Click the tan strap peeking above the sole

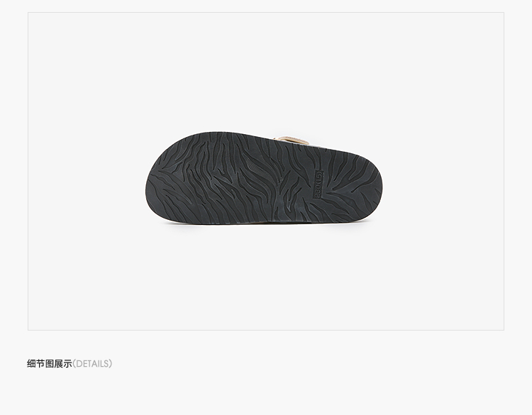291,140
